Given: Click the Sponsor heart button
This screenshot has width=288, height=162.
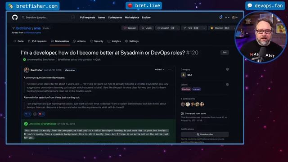Looking at the screenshot, I should 130,28.
